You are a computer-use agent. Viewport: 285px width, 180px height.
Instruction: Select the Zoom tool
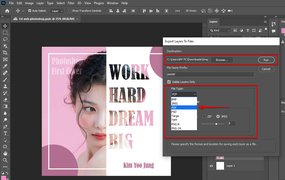click(5, 160)
